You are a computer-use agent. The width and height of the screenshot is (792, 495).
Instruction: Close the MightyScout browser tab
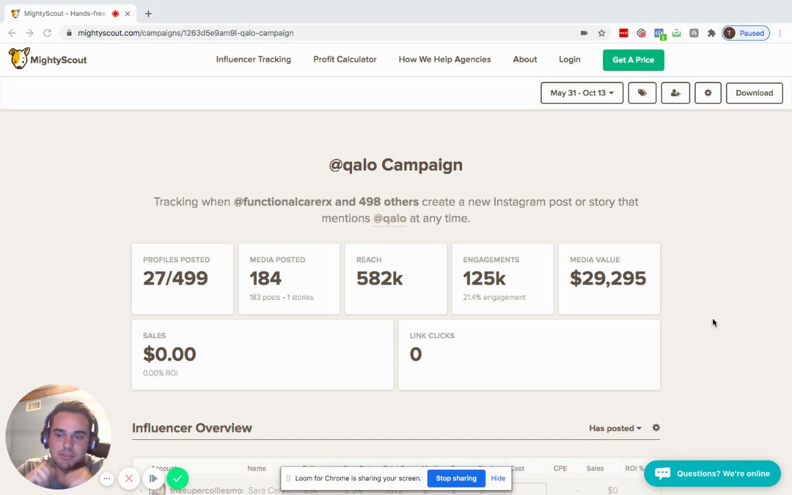(127, 14)
